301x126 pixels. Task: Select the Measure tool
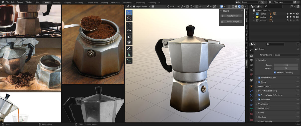tap(129, 54)
